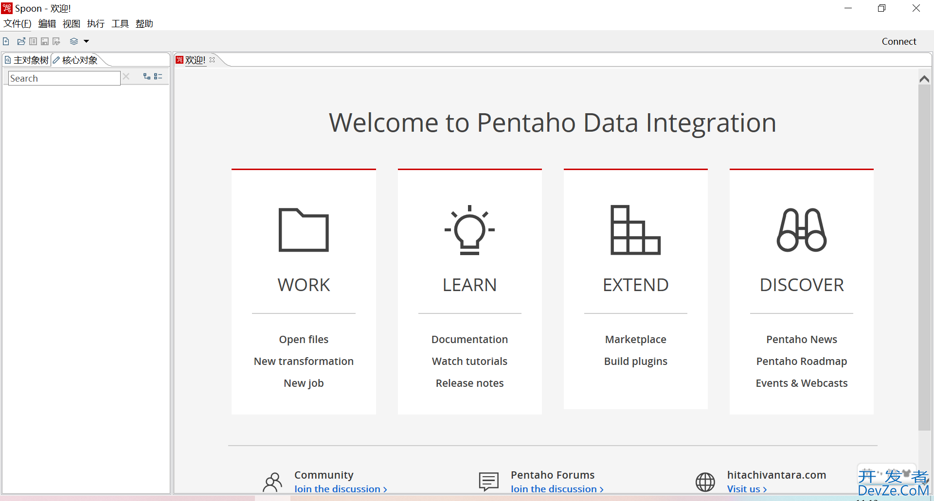This screenshot has height=501, width=934.
Task: Click the New file toolbar icon
Action: pyautogui.click(x=6, y=41)
